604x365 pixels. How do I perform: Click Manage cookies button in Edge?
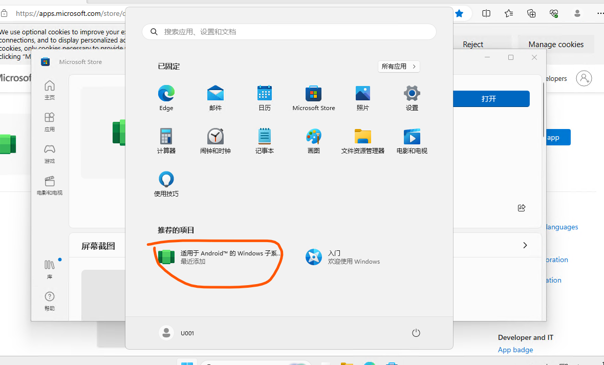[556, 45]
